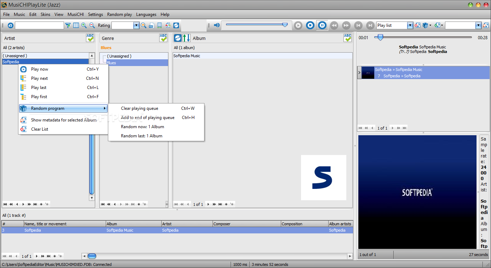Click the music note export icon in toolbar
Viewport: 491px width, 268px height.
[x=437, y=25]
